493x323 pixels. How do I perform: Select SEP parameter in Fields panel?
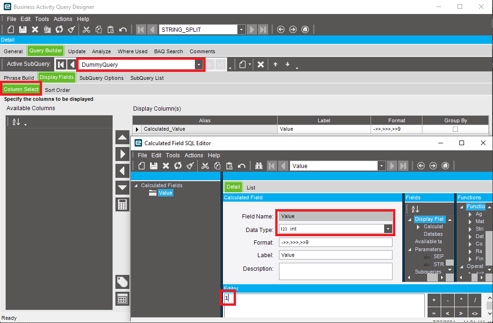(x=438, y=256)
